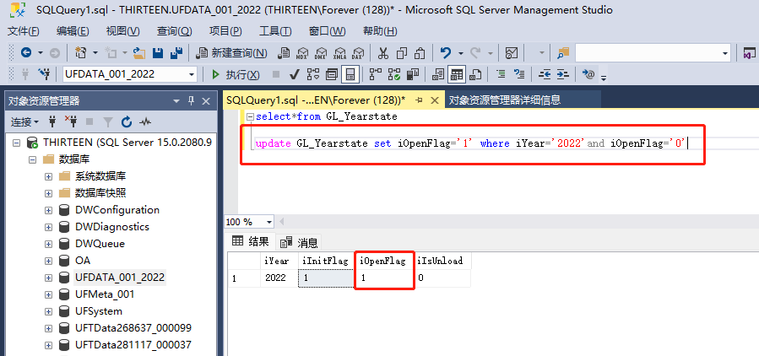Click the Find in Files icon

click(x=563, y=52)
